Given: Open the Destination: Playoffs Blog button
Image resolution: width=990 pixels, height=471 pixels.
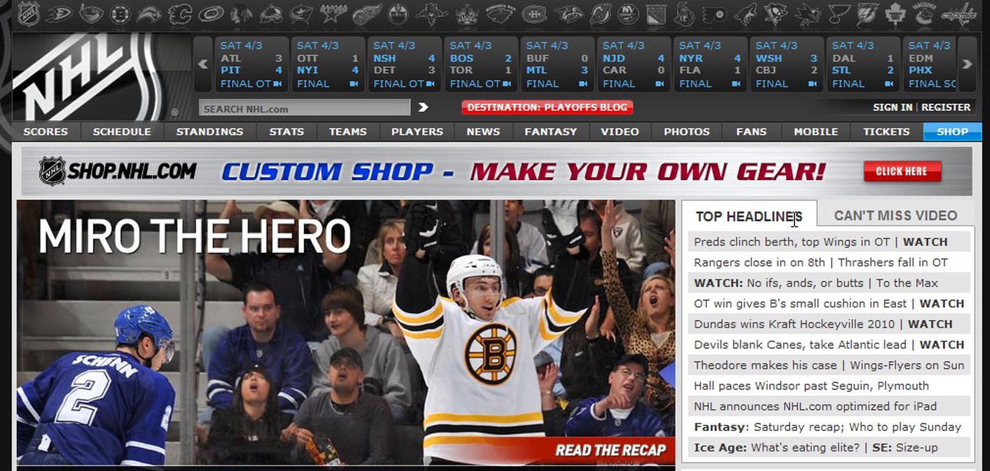Looking at the screenshot, I should pyautogui.click(x=547, y=107).
